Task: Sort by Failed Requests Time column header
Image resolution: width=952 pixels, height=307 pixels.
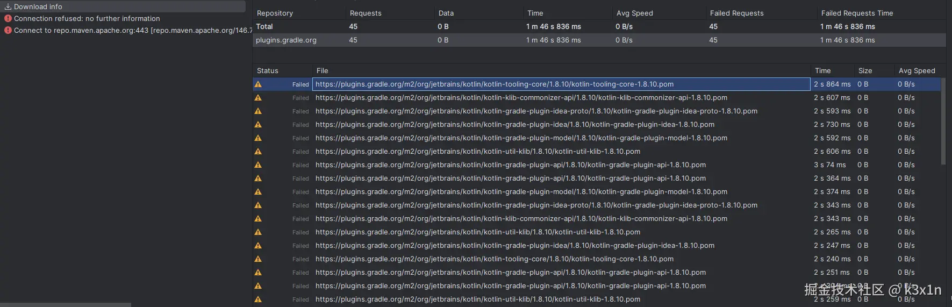Action: pyautogui.click(x=857, y=13)
